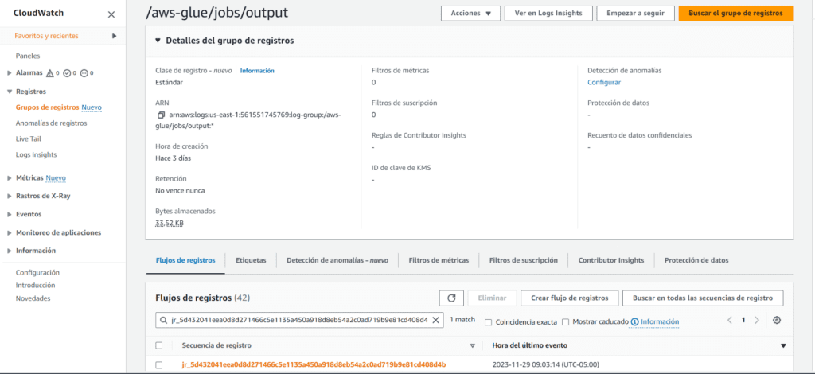Enable the Coincidencia exacta checkbox
This screenshot has height=374, width=815.
(488, 322)
